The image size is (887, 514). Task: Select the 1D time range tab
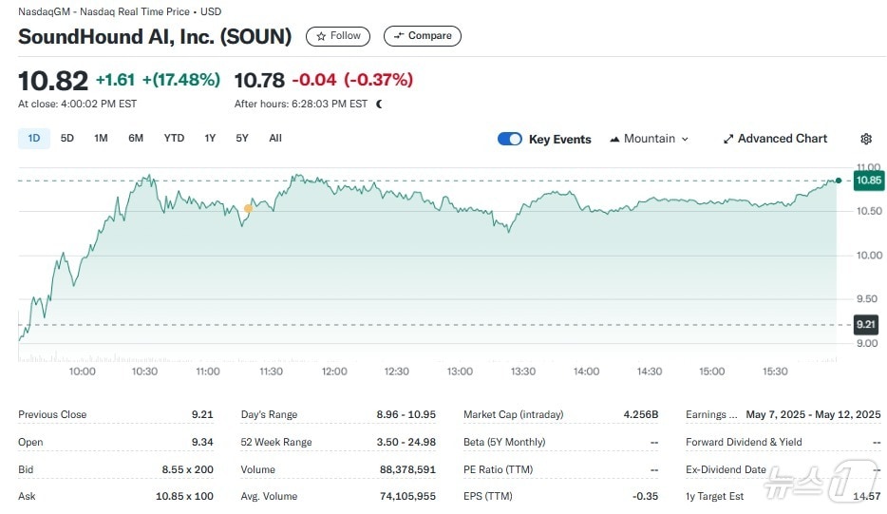click(34, 139)
